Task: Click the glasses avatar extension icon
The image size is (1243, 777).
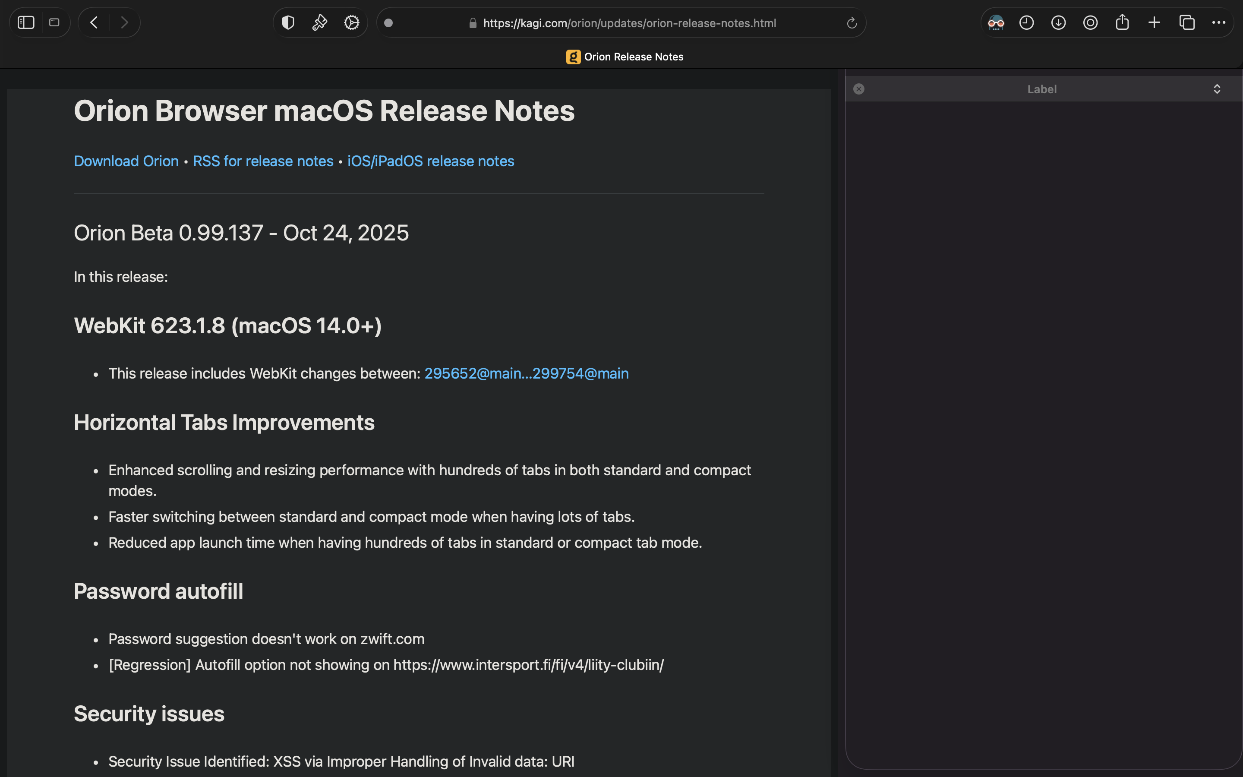Action: tap(995, 22)
